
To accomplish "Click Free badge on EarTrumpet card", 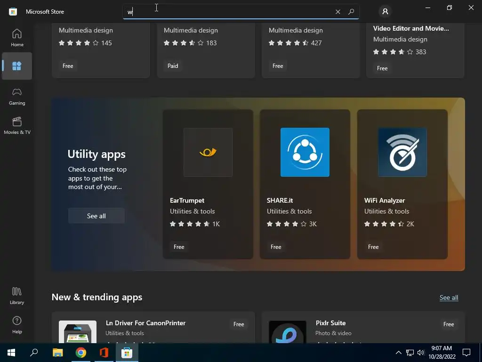I will coord(179,247).
